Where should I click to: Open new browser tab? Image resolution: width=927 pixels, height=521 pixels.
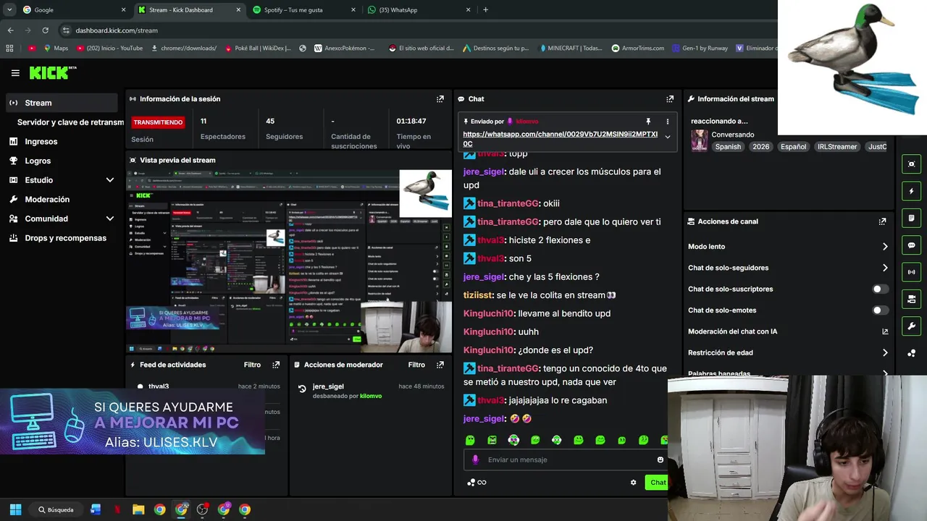[x=485, y=10]
